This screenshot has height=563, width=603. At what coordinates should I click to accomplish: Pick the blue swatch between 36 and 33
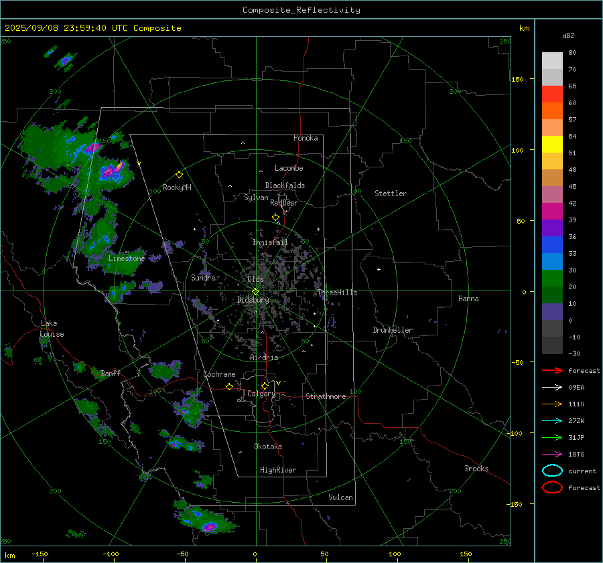(552, 245)
